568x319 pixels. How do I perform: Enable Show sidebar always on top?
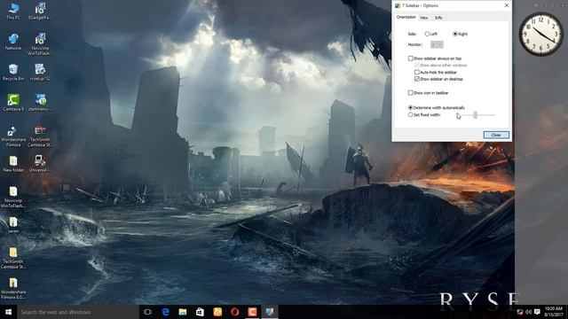coord(410,58)
